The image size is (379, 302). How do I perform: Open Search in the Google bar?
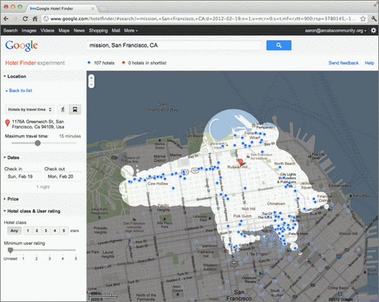pos(10,30)
